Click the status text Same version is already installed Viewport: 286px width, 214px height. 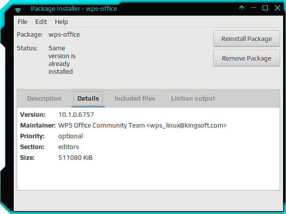62,60
